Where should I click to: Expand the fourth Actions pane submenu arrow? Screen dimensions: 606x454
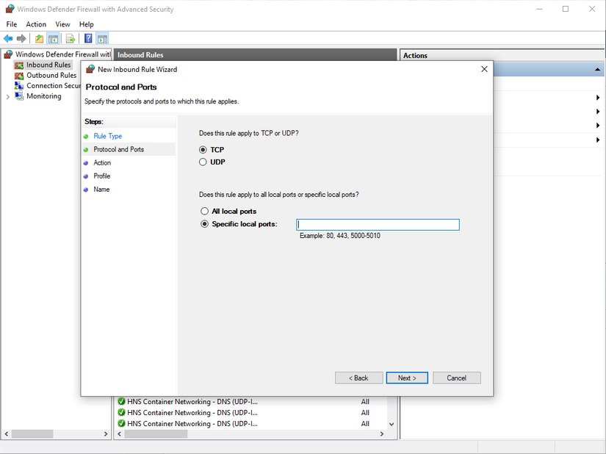[598, 140]
